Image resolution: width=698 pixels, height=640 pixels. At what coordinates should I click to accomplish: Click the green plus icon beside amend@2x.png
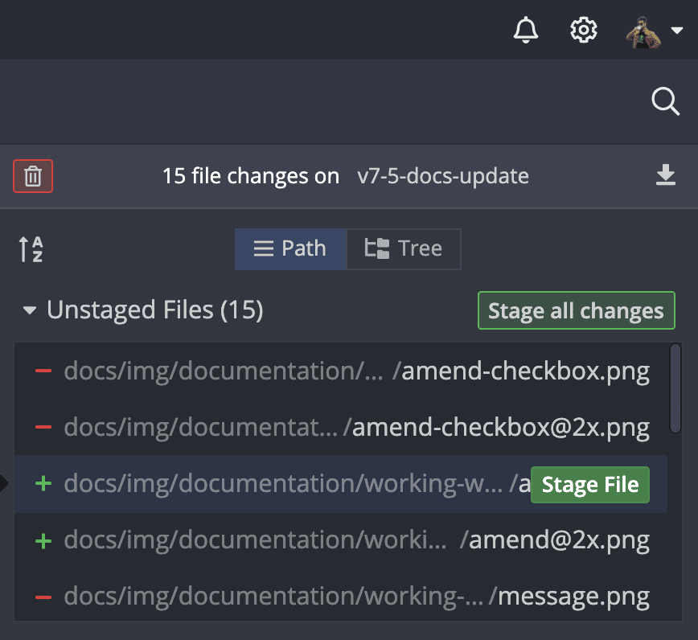[43, 540]
